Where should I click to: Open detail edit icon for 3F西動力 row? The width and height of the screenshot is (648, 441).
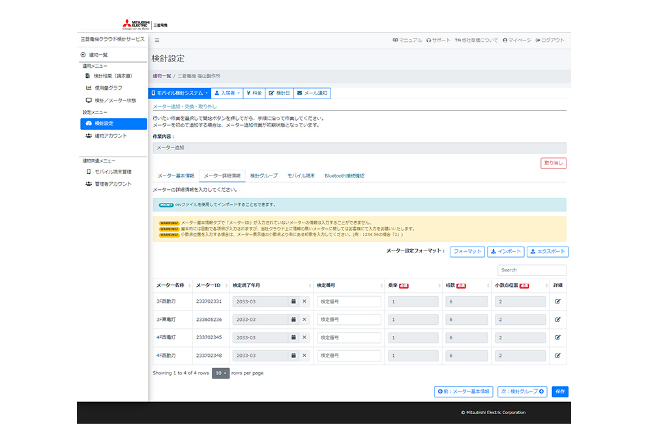coord(557,301)
